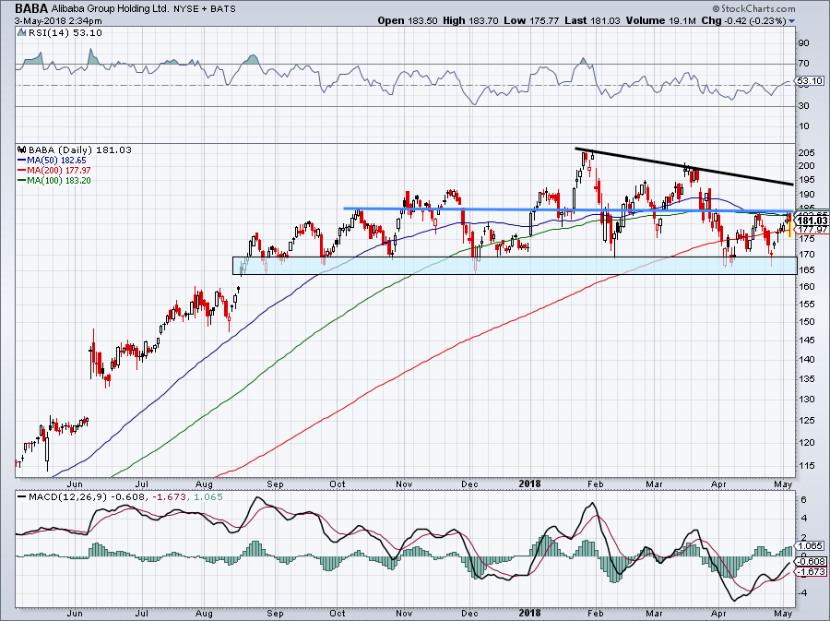
Task: Click the 30 level on RSI axis
Action: click(x=803, y=106)
